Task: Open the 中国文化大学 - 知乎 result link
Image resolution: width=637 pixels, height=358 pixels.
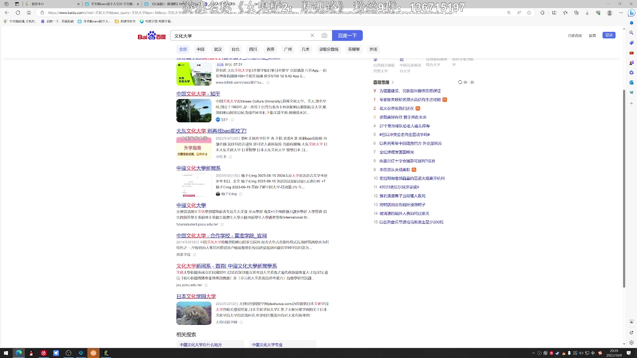Action: tap(198, 94)
